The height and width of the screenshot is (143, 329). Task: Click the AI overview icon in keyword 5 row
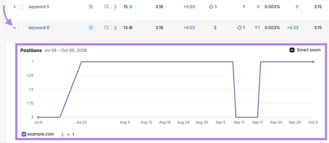point(211,7)
